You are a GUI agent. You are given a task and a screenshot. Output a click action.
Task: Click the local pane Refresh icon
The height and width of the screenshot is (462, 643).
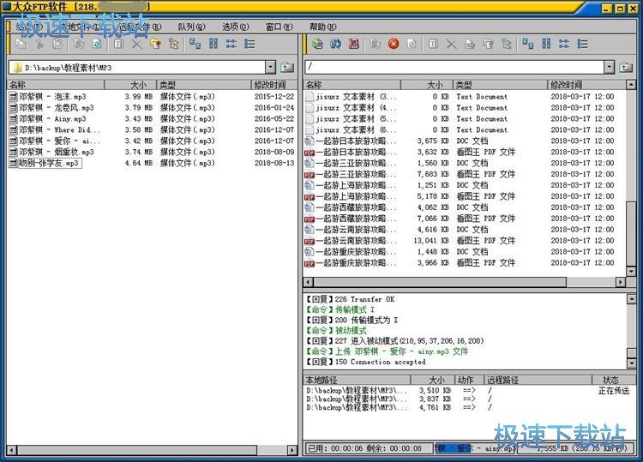pyautogui.click(x=97, y=44)
